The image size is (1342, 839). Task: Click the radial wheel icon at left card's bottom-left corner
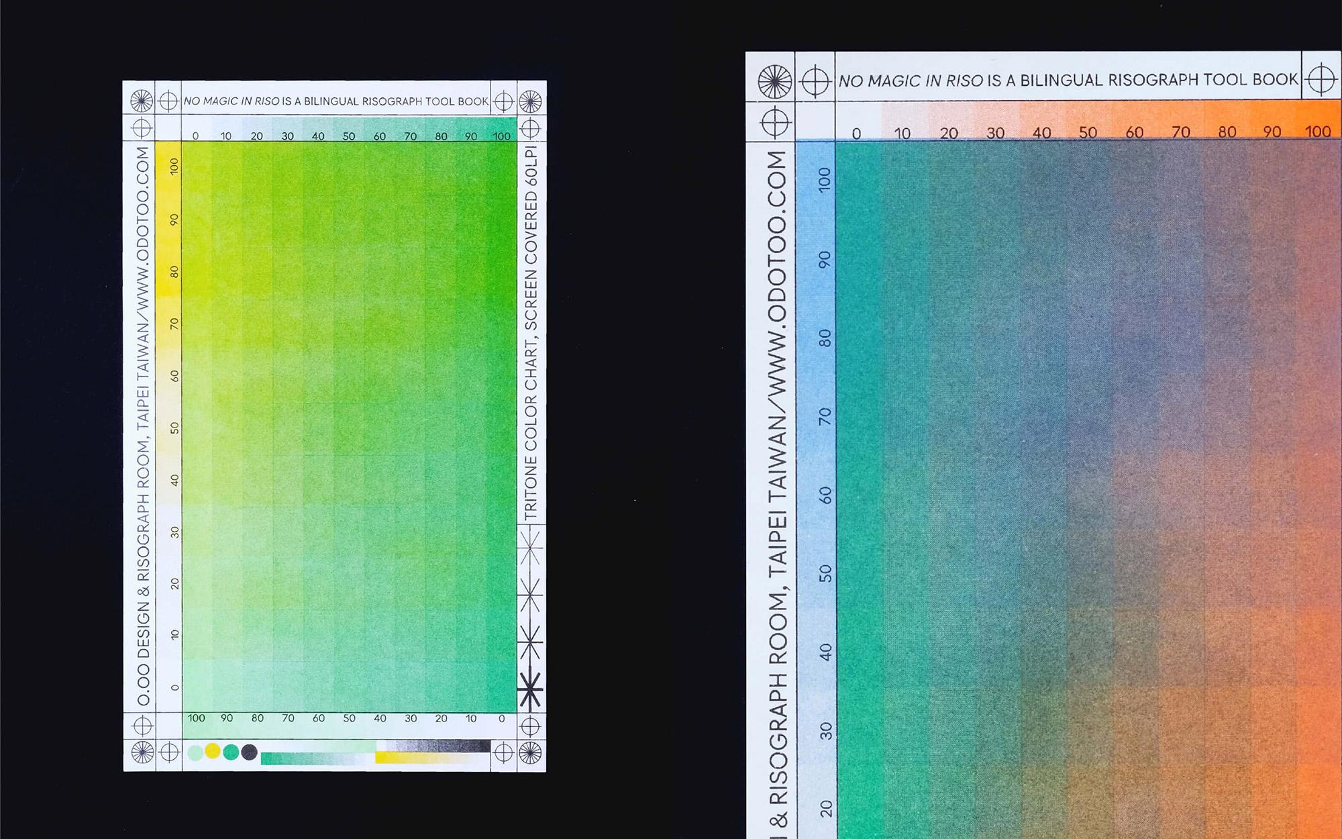point(142,752)
